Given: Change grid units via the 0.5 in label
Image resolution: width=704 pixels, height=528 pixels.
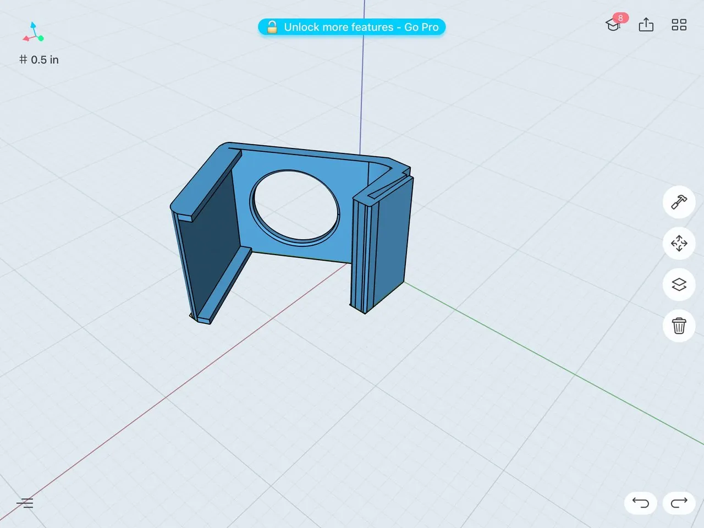Looking at the screenshot, I should (x=38, y=59).
